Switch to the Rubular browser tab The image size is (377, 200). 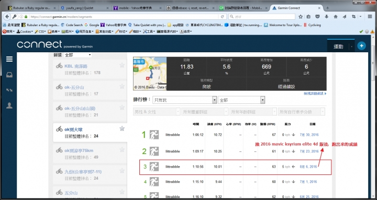(x=32, y=8)
